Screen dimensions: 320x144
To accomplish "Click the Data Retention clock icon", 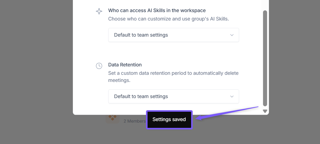I will tap(99, 66).
